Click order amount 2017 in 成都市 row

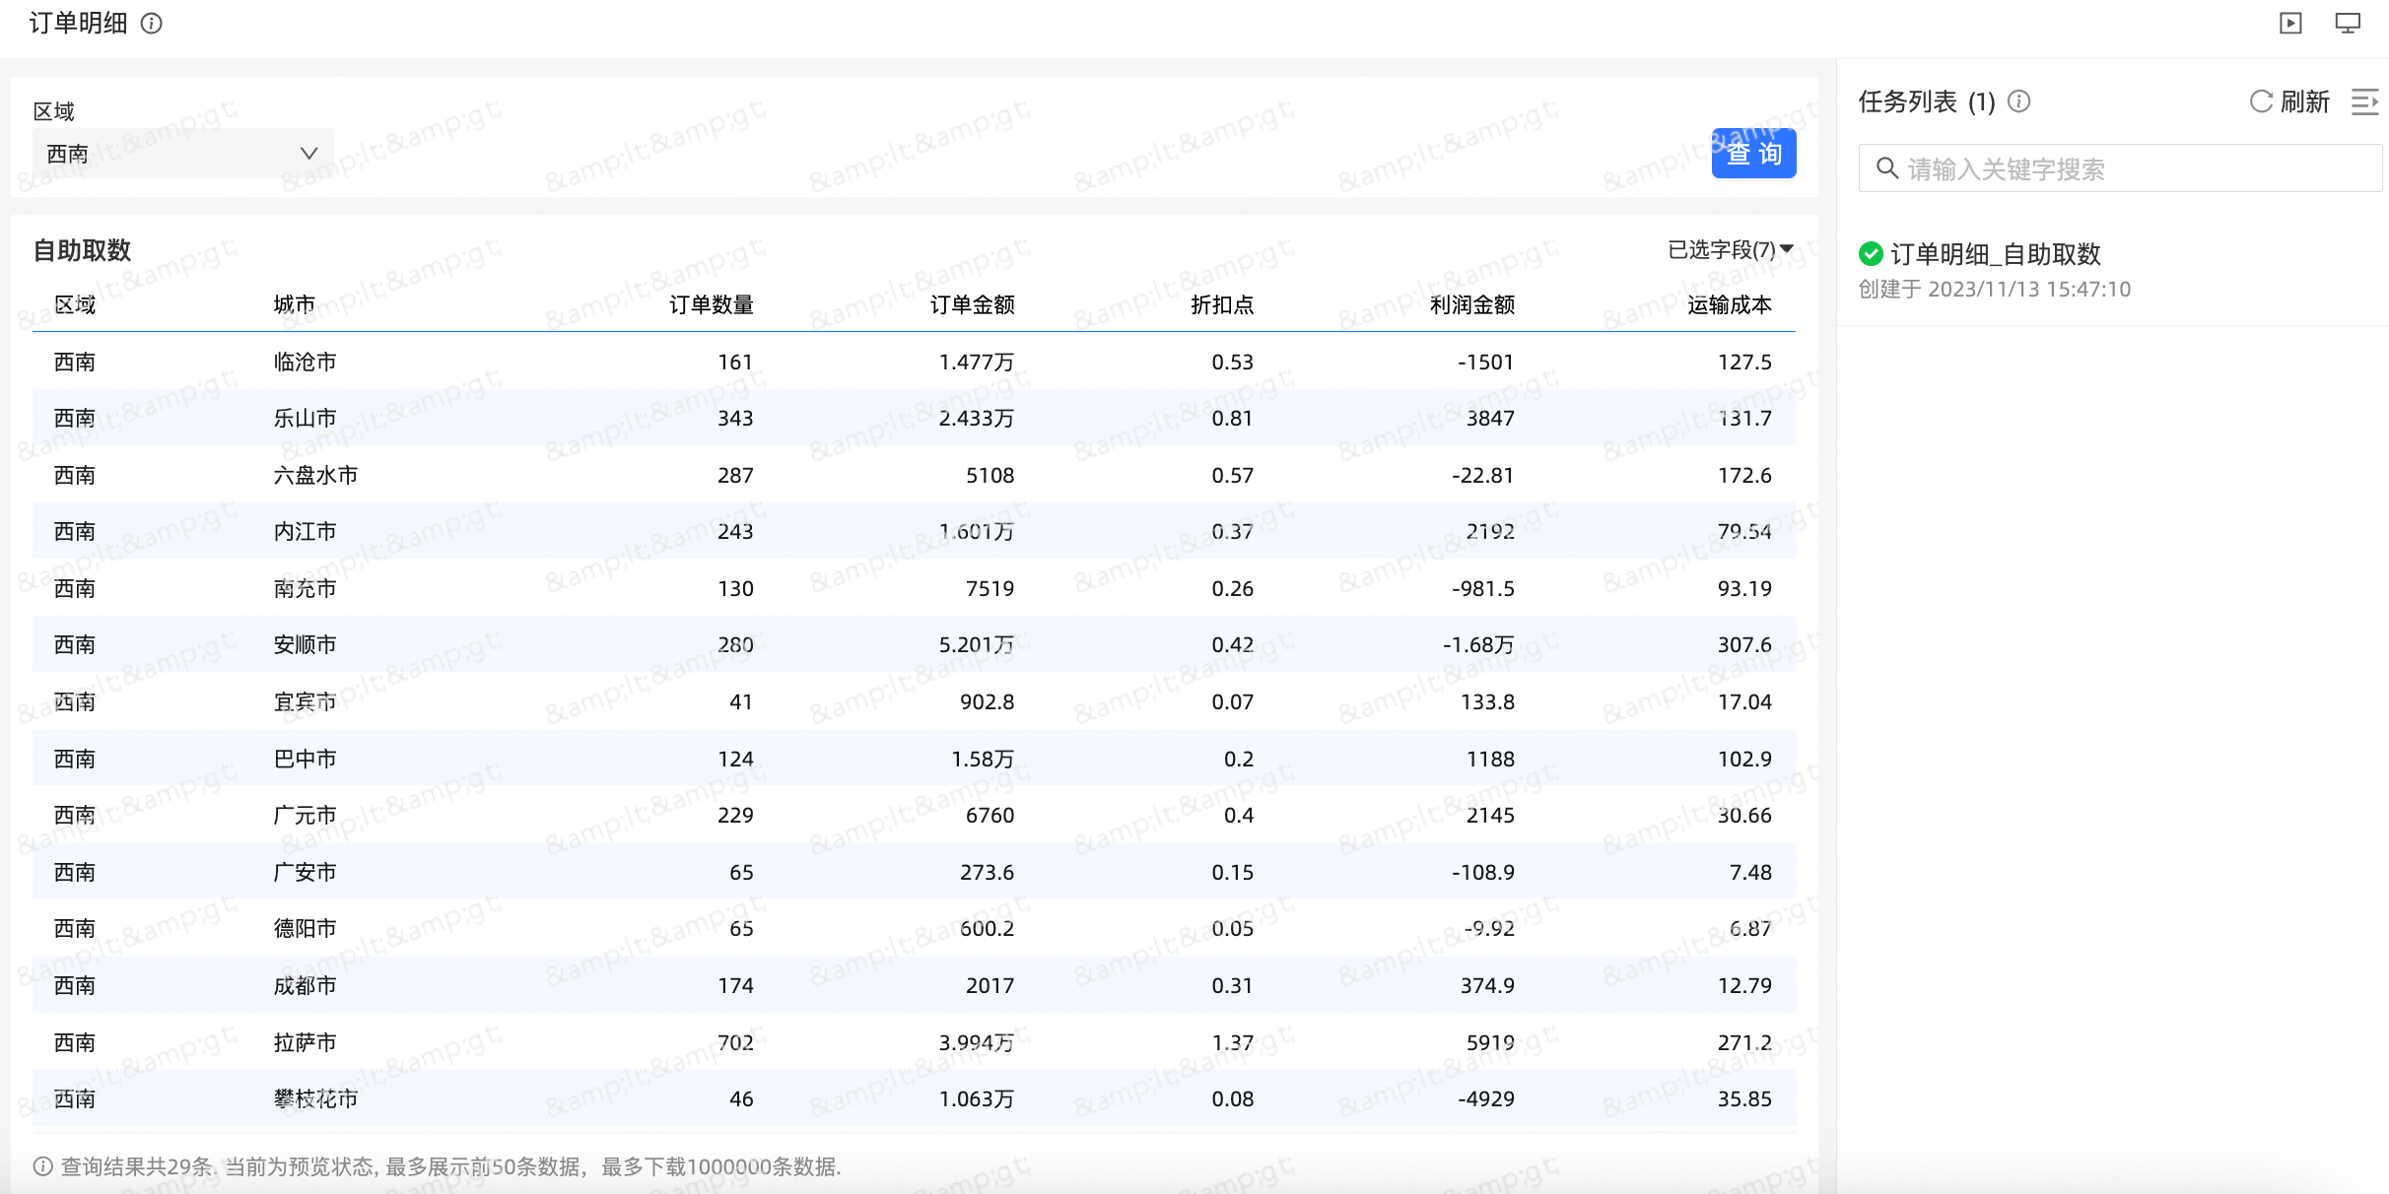pos(990,985)
